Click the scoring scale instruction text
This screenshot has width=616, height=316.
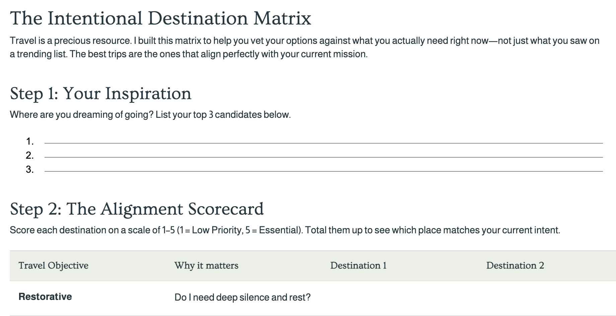(285, 230)
